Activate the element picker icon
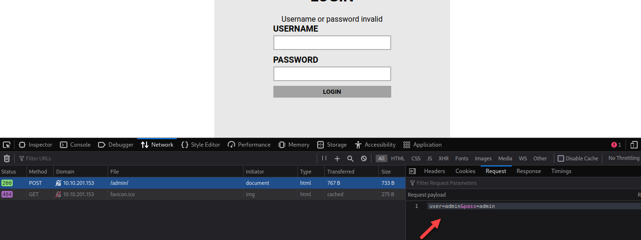The image size is (641, 240). tap(7, 145)
